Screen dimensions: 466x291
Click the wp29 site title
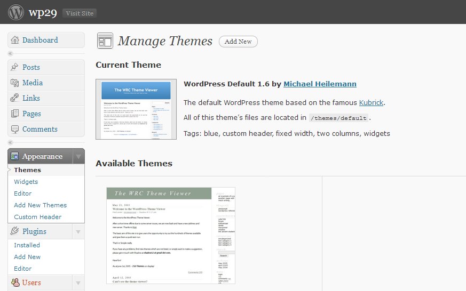click(43, 13)
